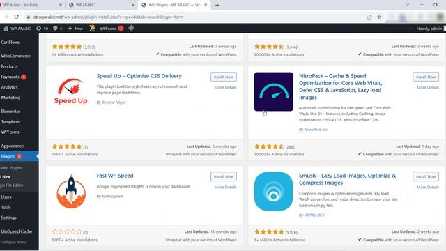Install the Smush plugin
The height and width of the screenshot is (251, 446).
coord(426,176)
